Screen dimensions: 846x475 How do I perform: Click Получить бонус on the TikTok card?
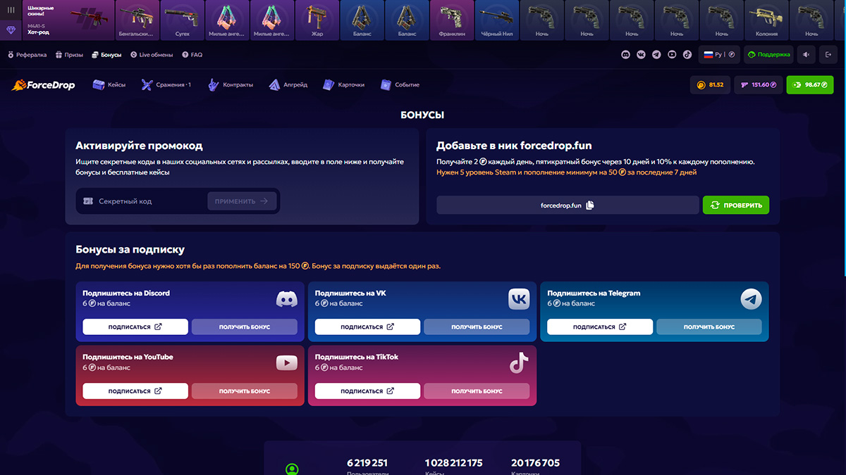pyautogui.click(x=477, y=391)
